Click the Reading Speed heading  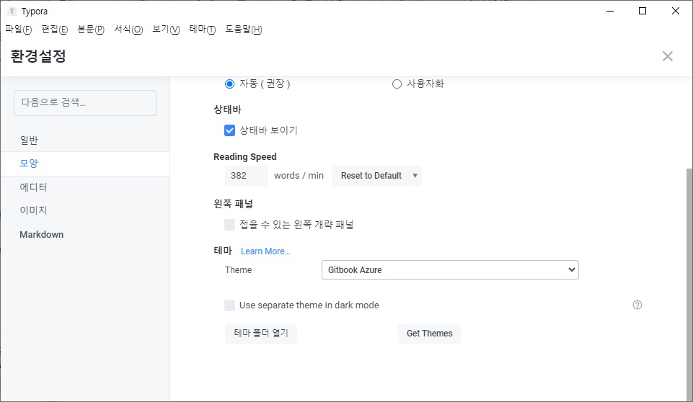pyautogui.click(x=245, y=157)
